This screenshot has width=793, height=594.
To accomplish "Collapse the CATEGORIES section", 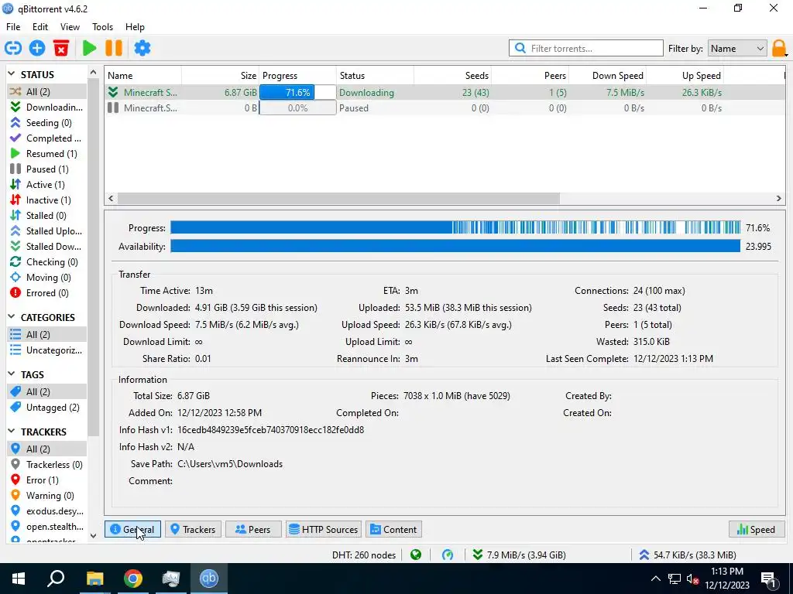I will click(x=11, y=317).
